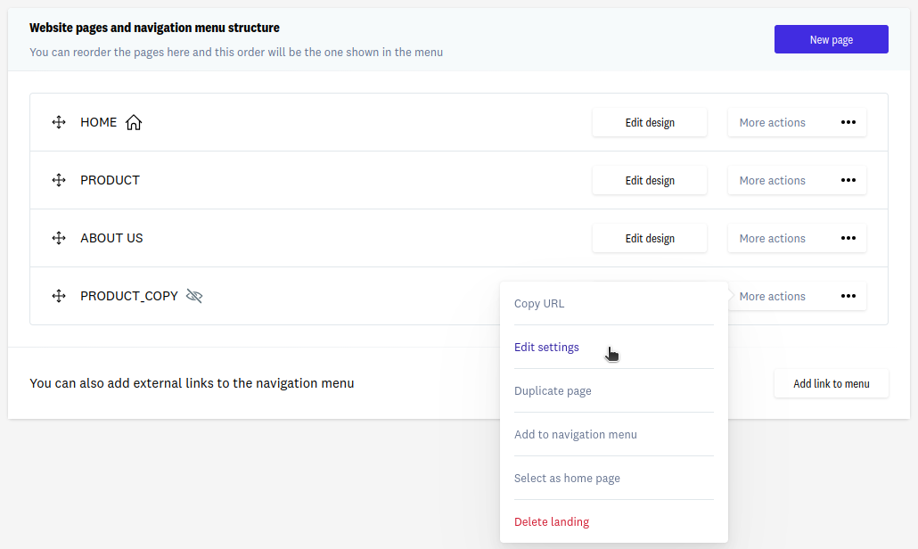This screenshot has width=918, height=549.
Task: Click the hidden-eye icon beside PRODUCT_COPY
Action: tap(194, 296)
